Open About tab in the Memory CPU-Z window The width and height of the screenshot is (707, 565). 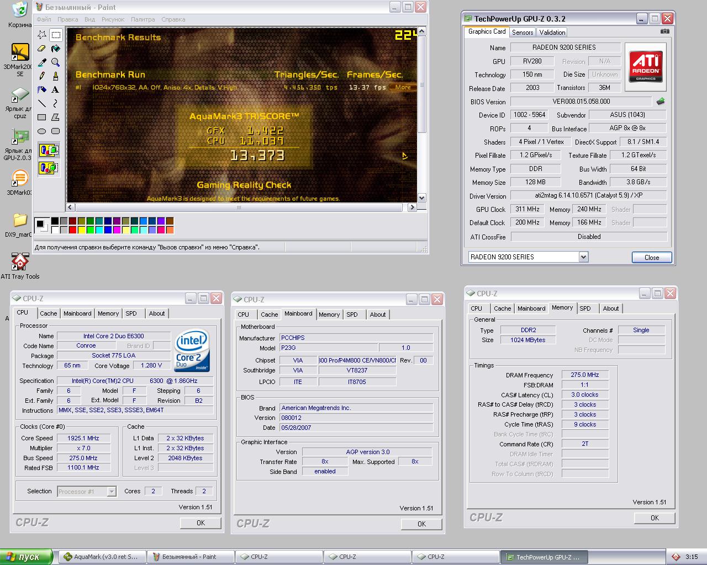click(611, 308)
